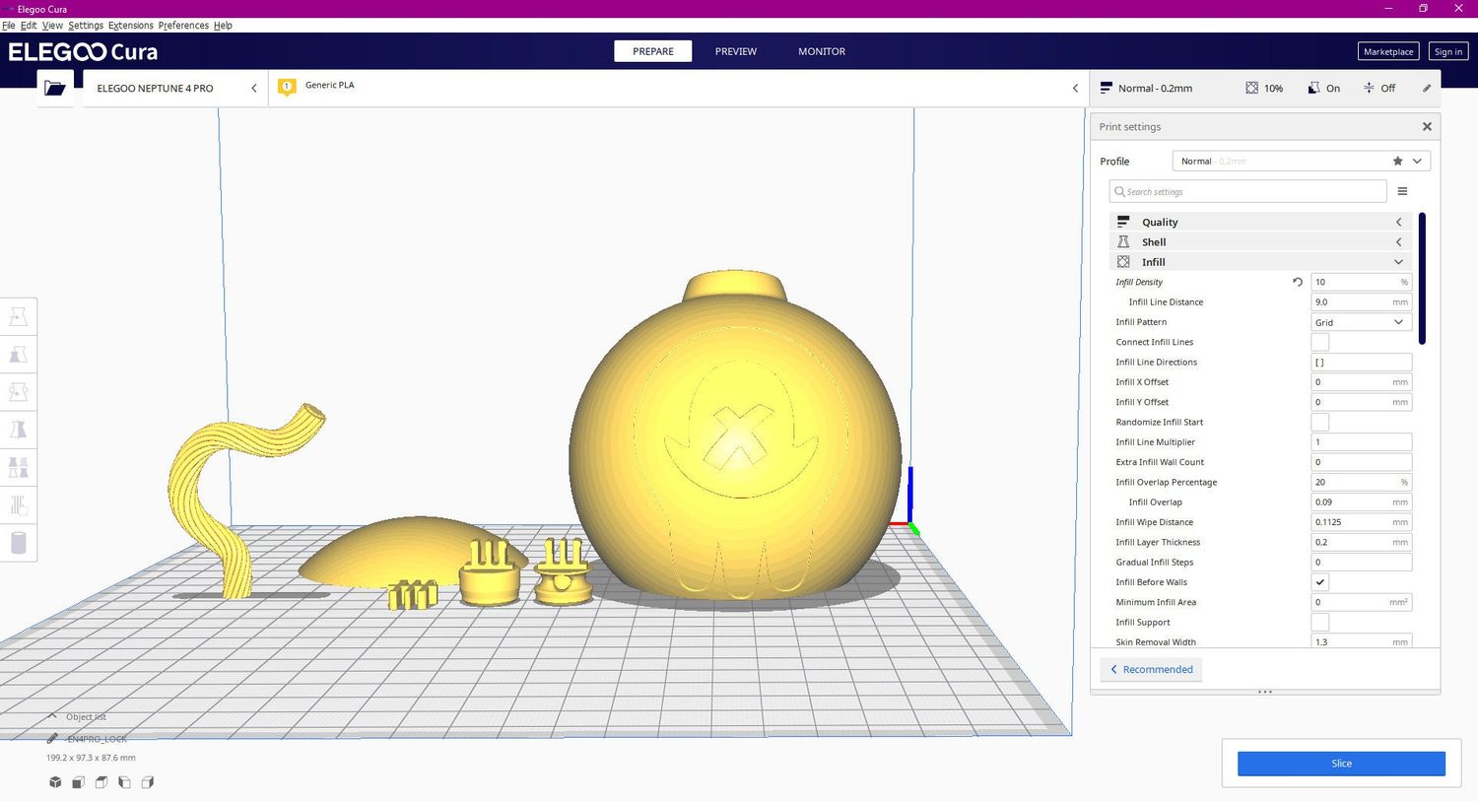Switch to right side view cube icon
Image resolution: width=1478 pixels, height=801 pixels.
pyautogui.click(x=147, y=782)
